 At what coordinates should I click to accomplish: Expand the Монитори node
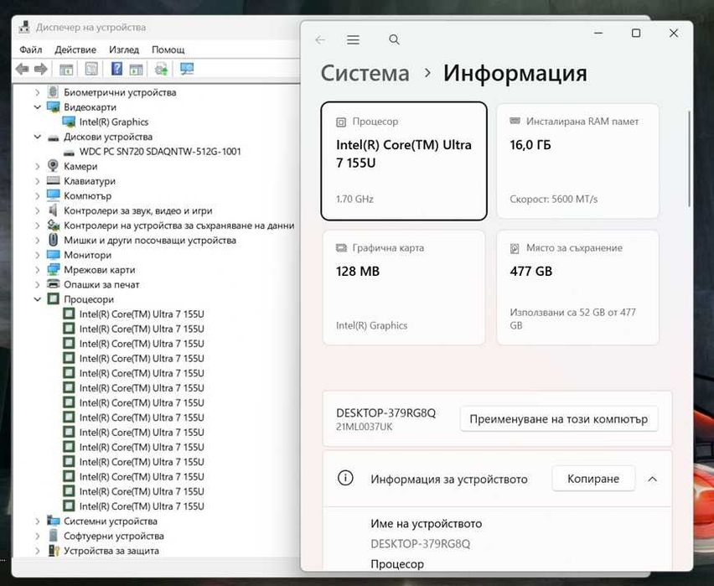(x=38, y=255)
